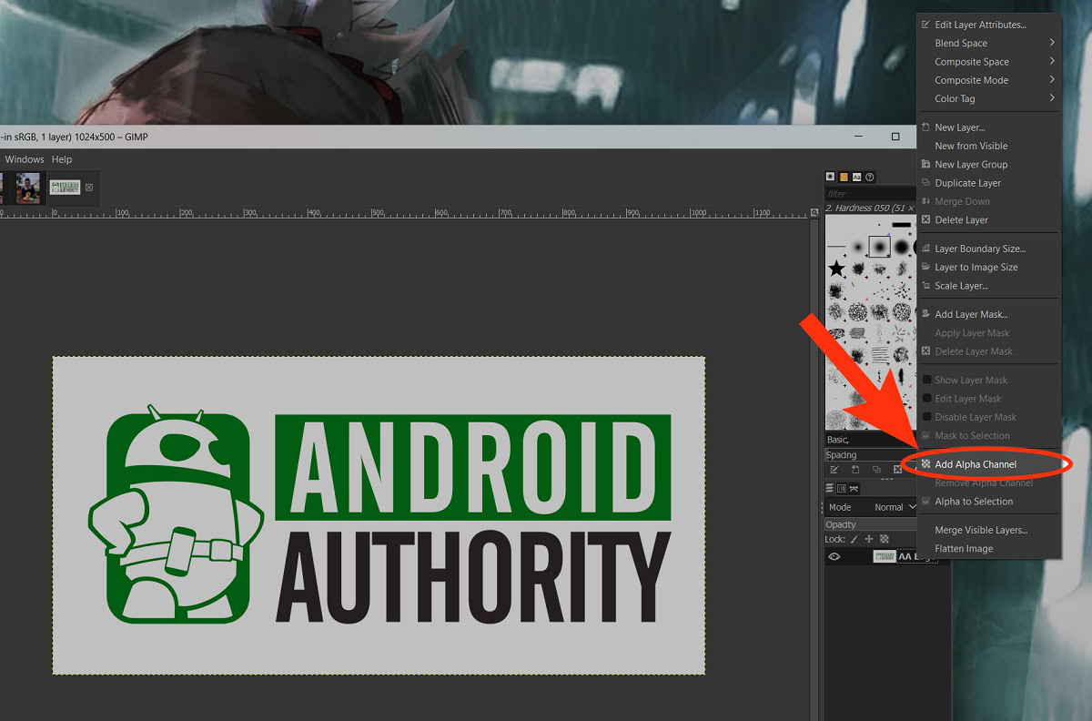Click the create new brush icon
This screenshot has height=721, width=1092.
(x=855, y=470)
